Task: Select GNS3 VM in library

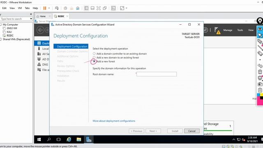Action: (12, 28)
